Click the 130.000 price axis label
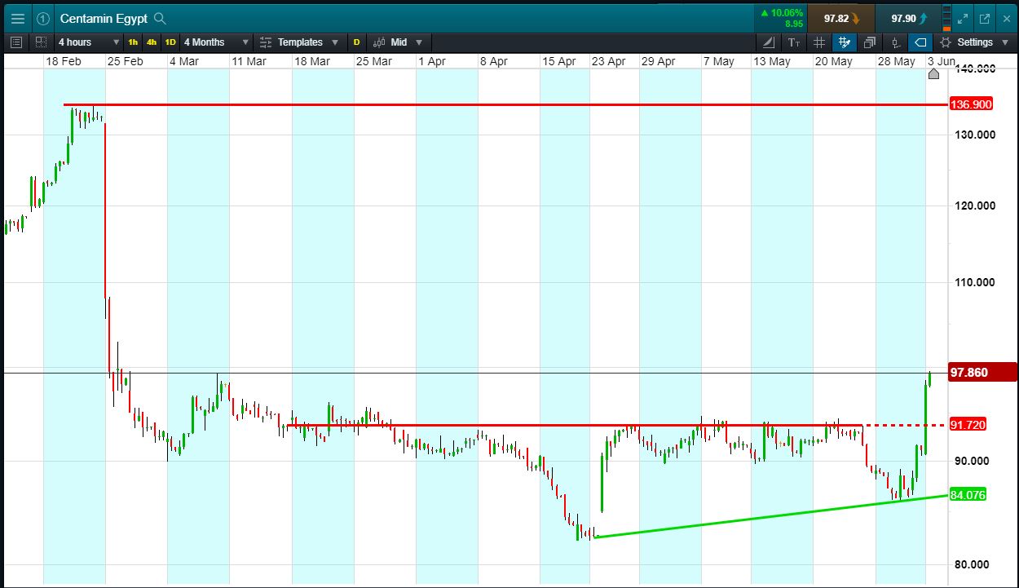 973,135
